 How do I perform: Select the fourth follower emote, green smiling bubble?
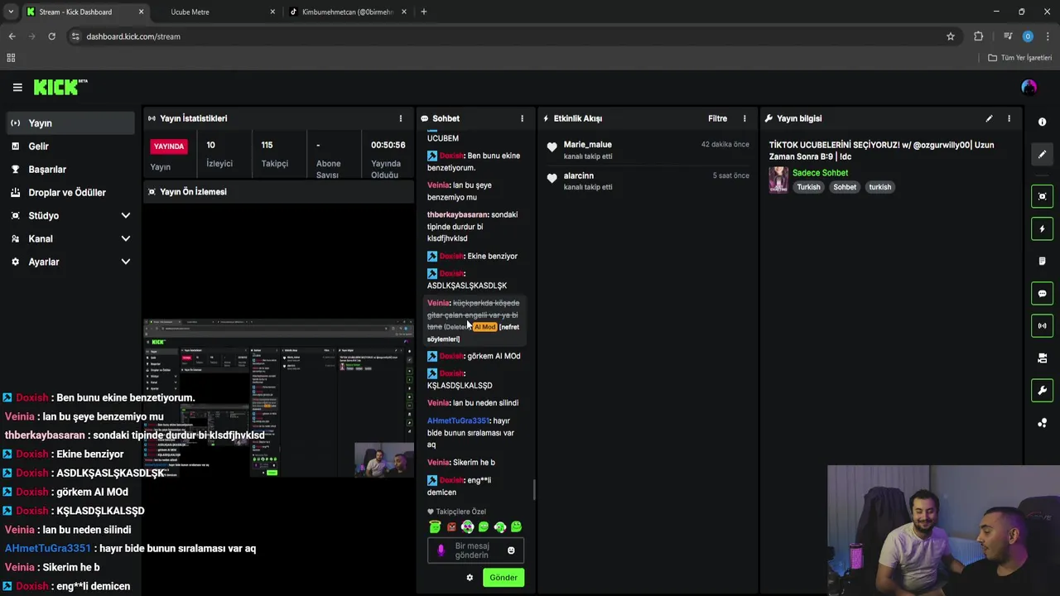tap(484, 526)
